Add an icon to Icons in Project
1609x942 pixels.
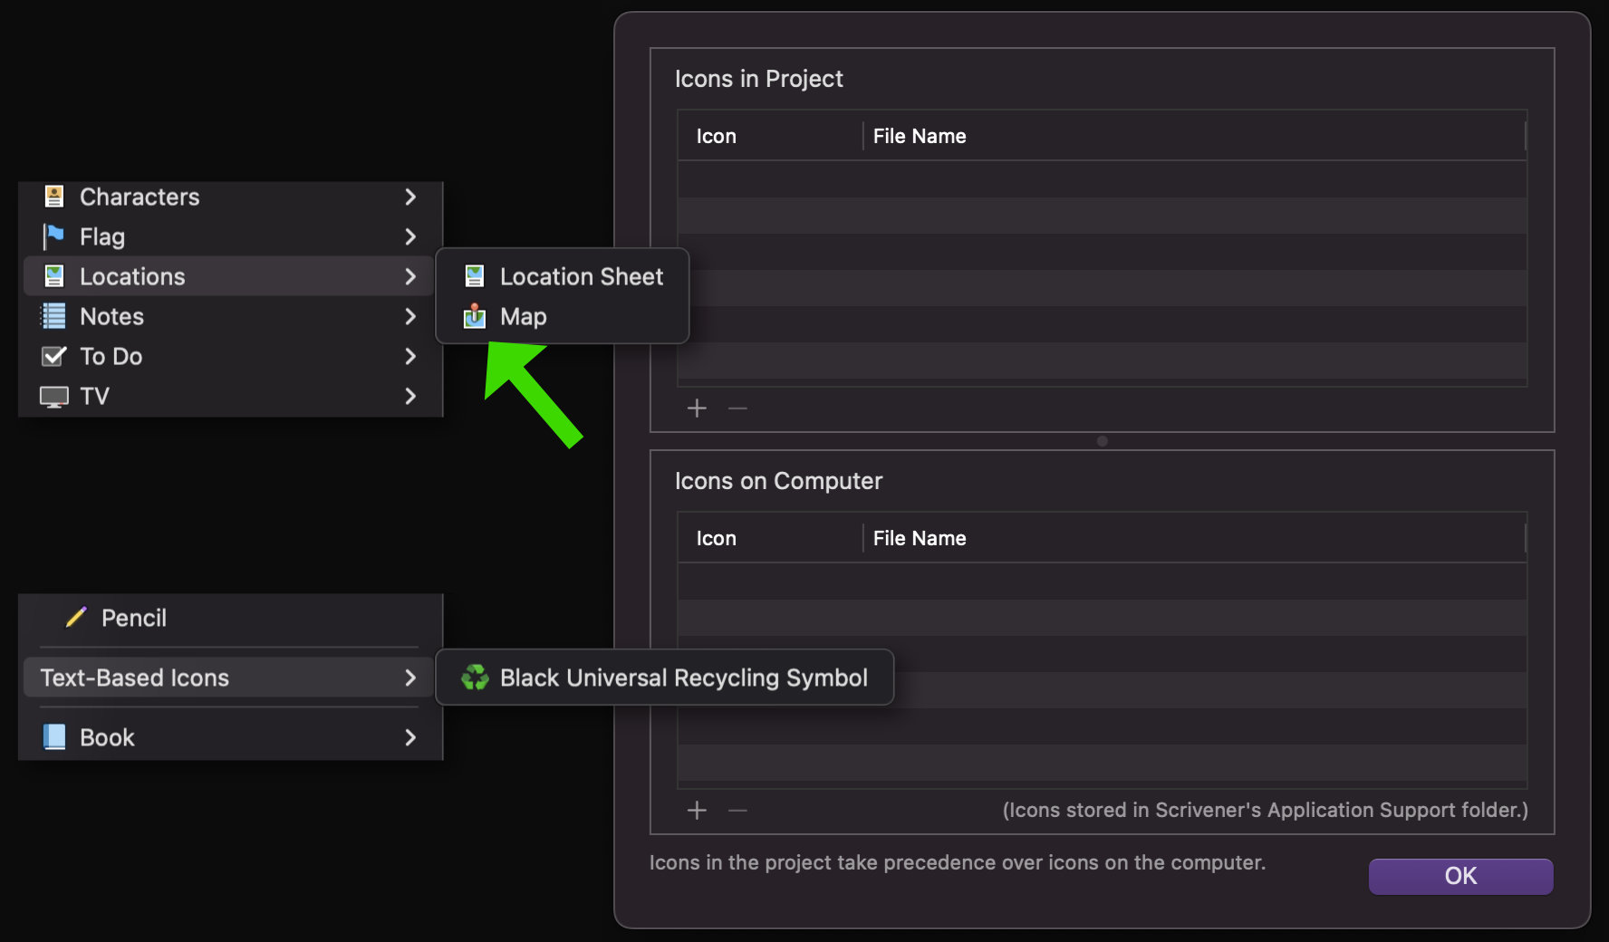697,409
